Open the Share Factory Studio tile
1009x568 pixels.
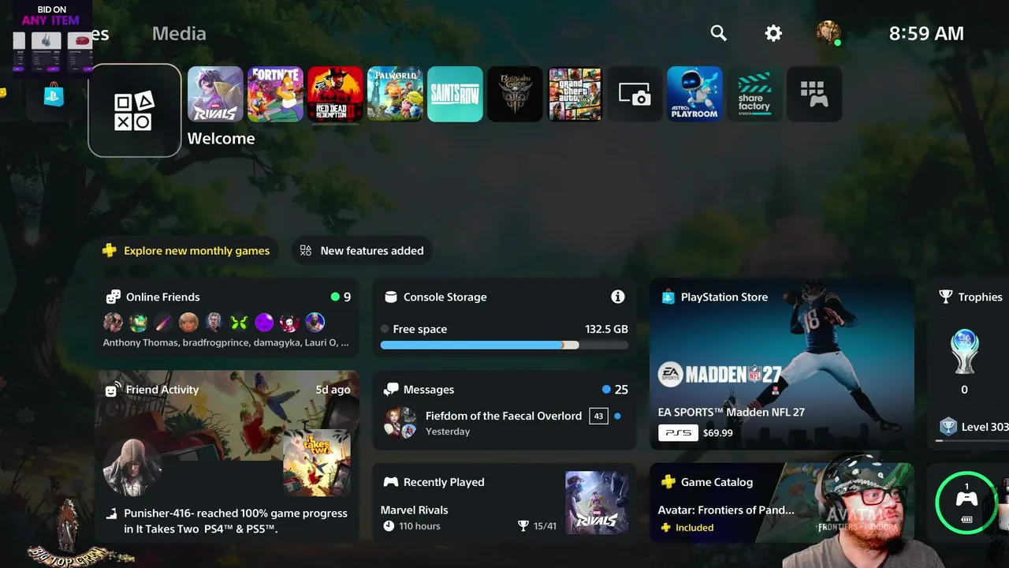754,94
